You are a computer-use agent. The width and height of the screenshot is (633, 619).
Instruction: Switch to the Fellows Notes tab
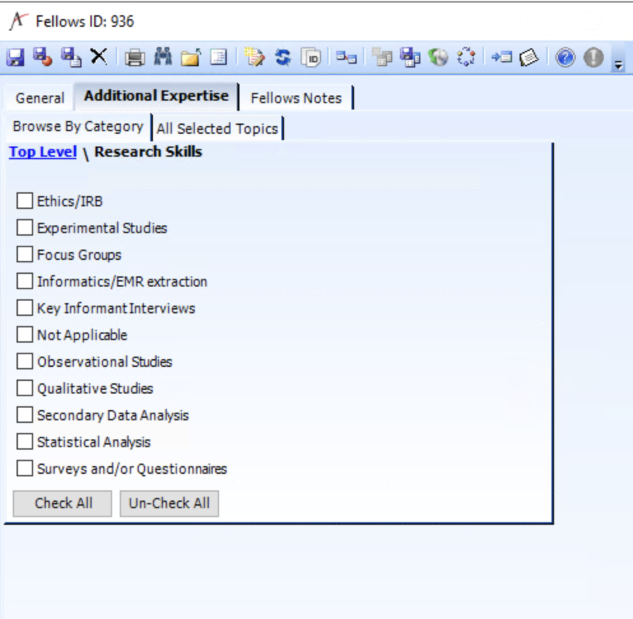(x=297, y=98)
